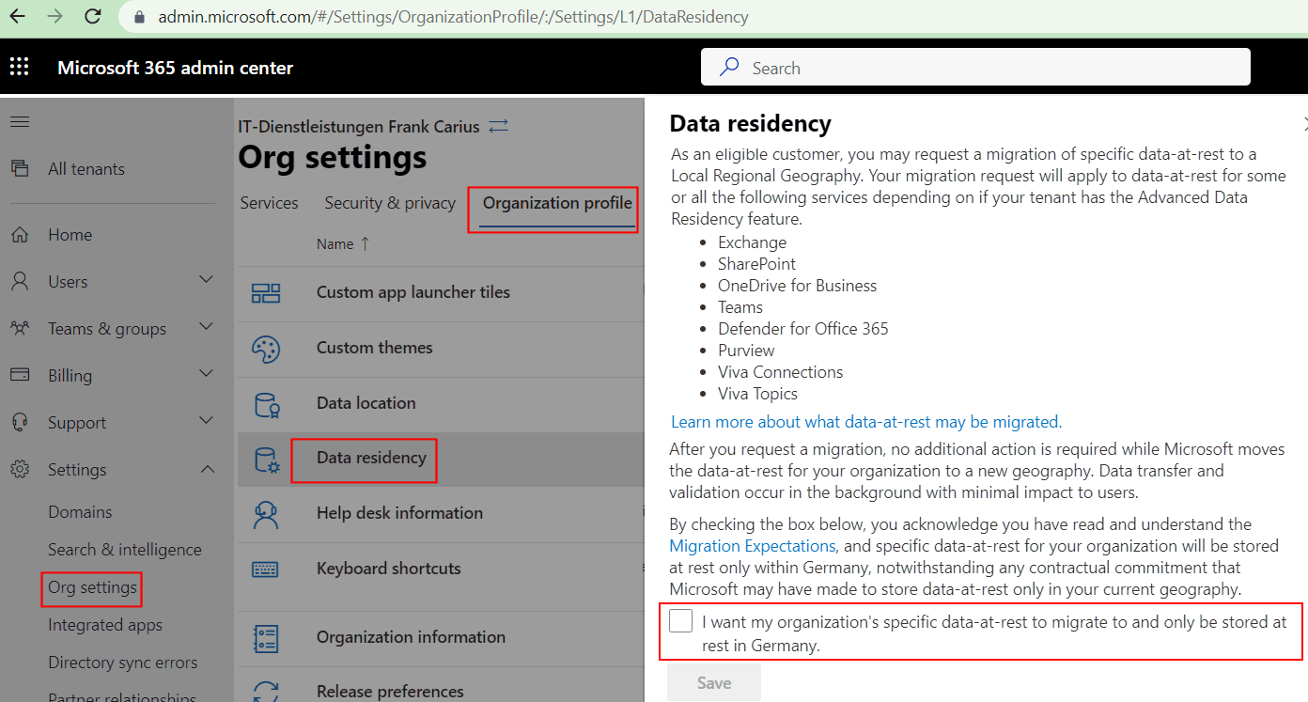This screenshot has height=702, width=1308.
Task: Click the Settings gear icon
Action: click(x=20, y=469)
